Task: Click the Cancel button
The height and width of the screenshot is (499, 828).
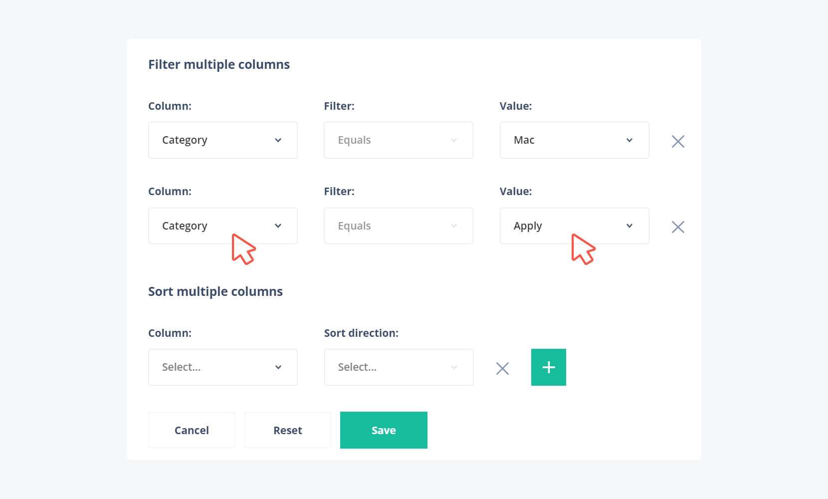Action: [192, 430]
